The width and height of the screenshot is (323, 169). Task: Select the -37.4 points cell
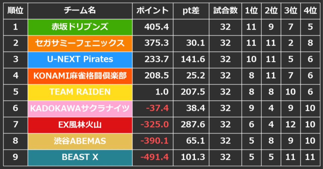point(153,108)
